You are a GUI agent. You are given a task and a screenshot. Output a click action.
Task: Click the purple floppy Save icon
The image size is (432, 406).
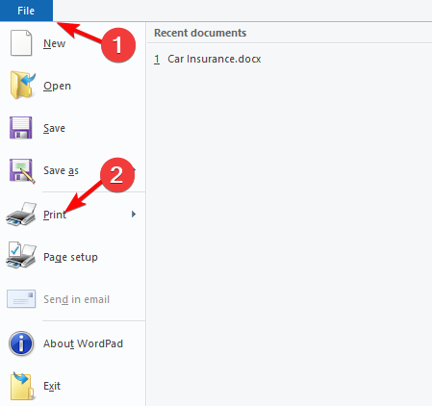coord(21,128)
